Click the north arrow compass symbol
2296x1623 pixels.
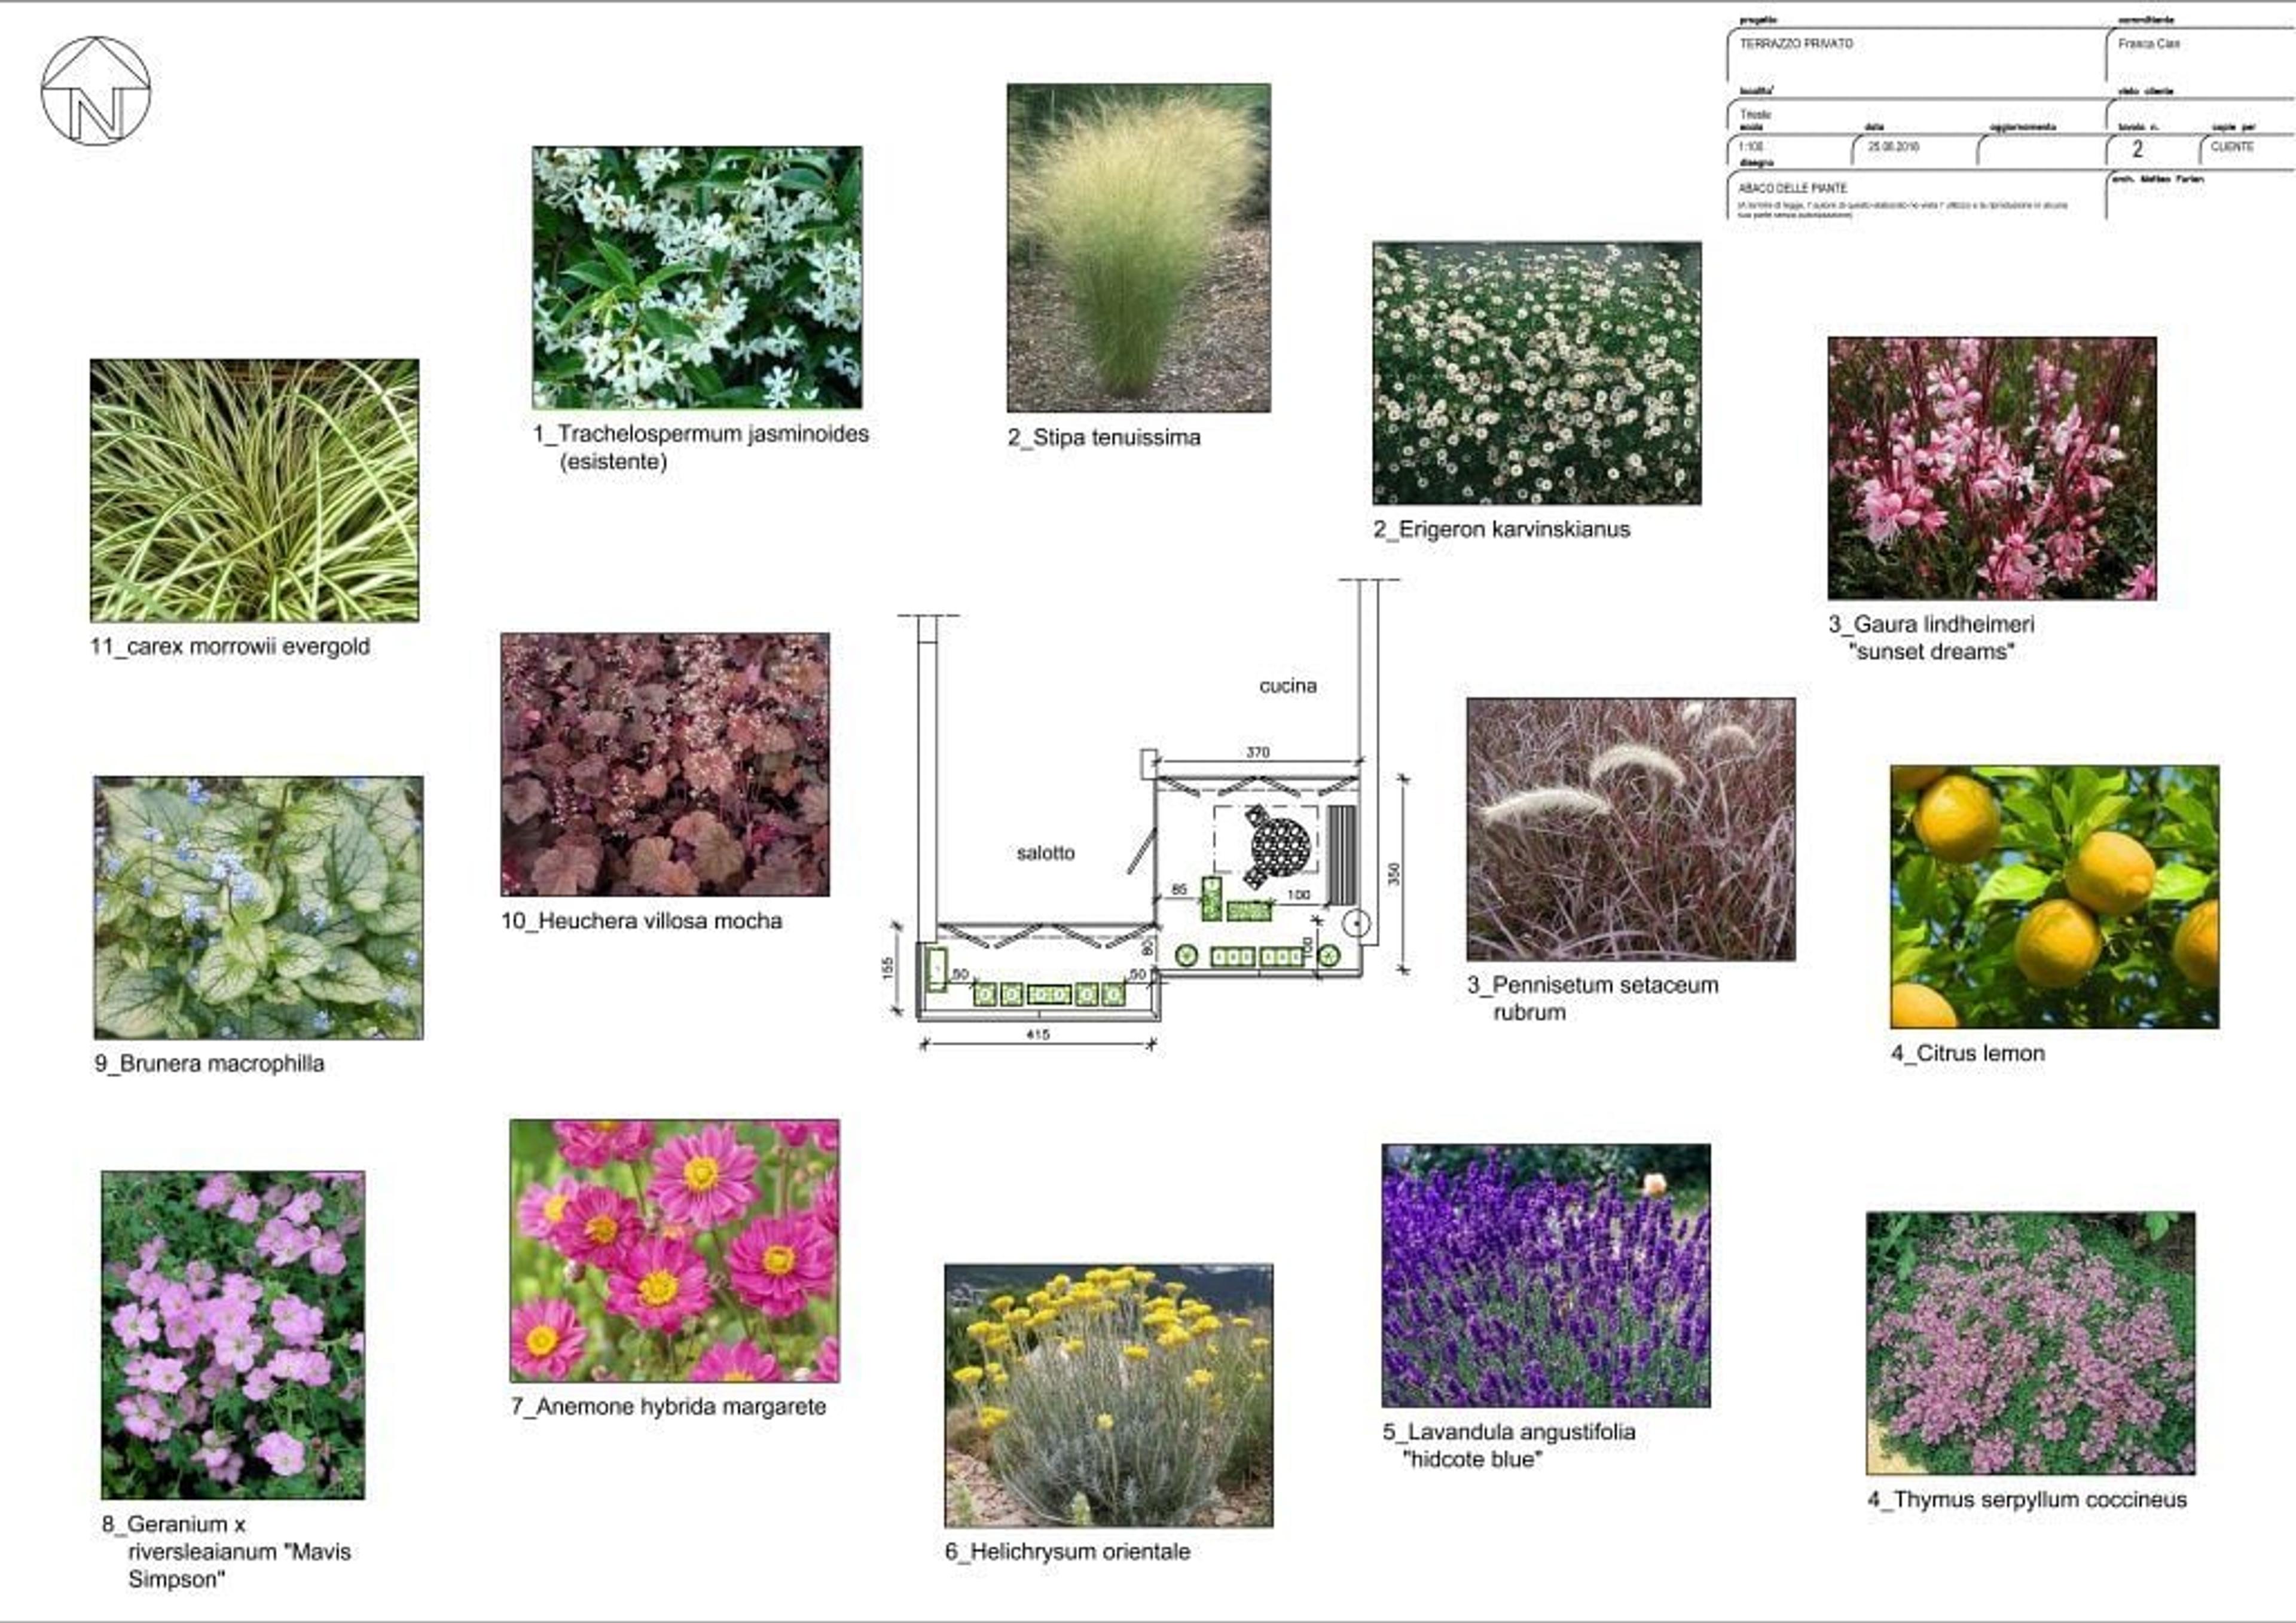coord(96,91)
